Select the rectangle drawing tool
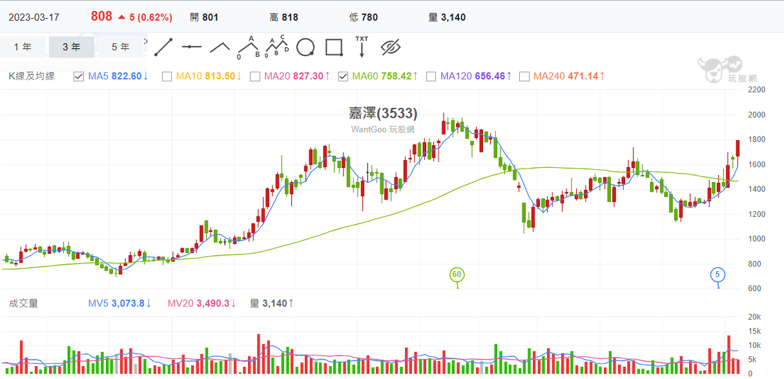 point(333,47)
